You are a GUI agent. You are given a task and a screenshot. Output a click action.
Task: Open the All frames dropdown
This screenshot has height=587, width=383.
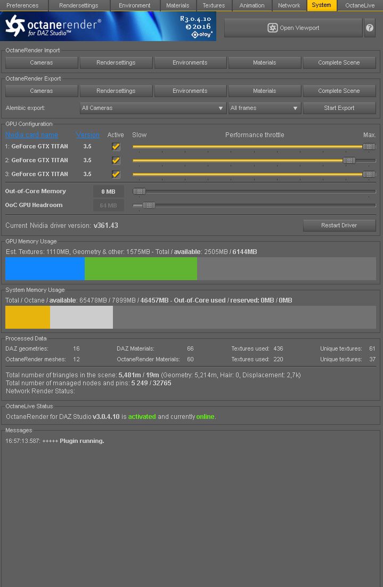(x=265, y=108)
